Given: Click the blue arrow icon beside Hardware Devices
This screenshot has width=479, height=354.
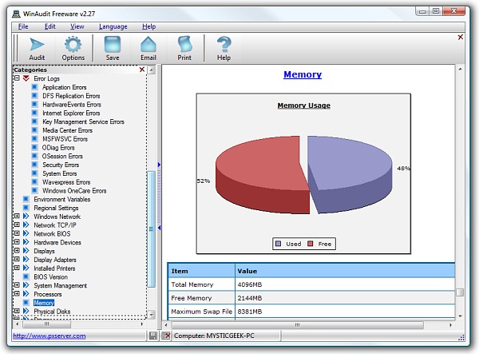Looking at the screenshot, I should (x=26, y=242).
